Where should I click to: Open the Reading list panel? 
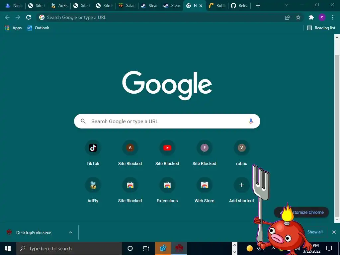coord(321,28)
